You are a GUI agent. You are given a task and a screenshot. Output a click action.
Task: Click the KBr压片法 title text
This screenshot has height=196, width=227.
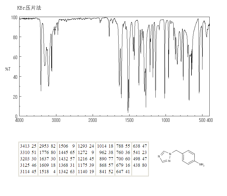(29, 8)
